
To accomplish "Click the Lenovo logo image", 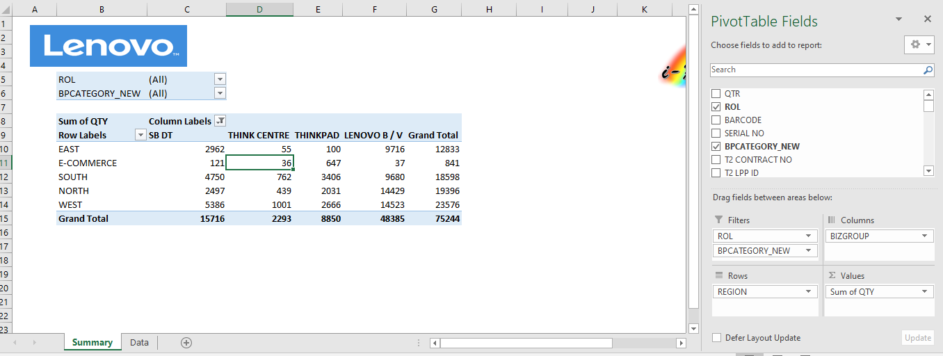I will coord(108,46).
